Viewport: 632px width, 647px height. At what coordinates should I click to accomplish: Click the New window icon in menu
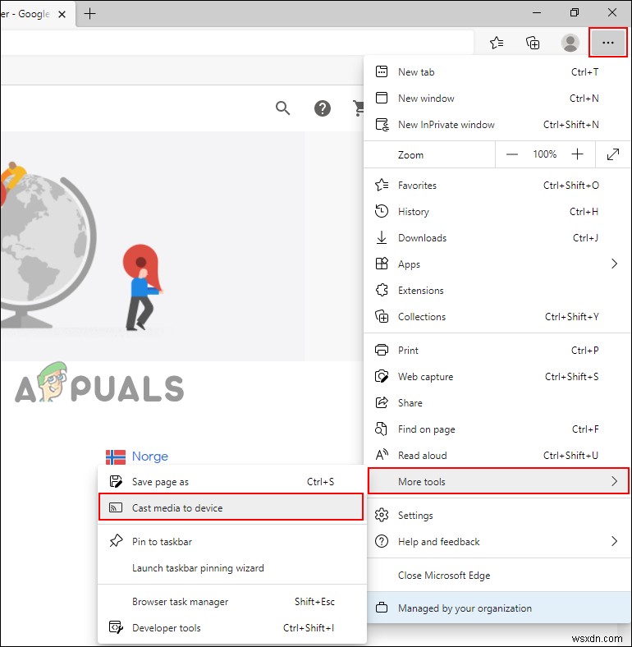[382, 99]
